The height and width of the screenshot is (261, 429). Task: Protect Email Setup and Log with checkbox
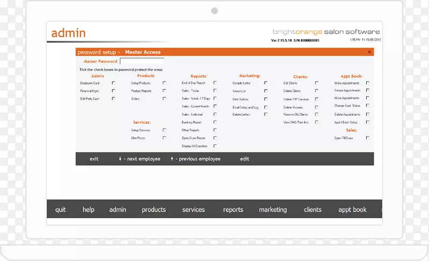tap(265, 107)
